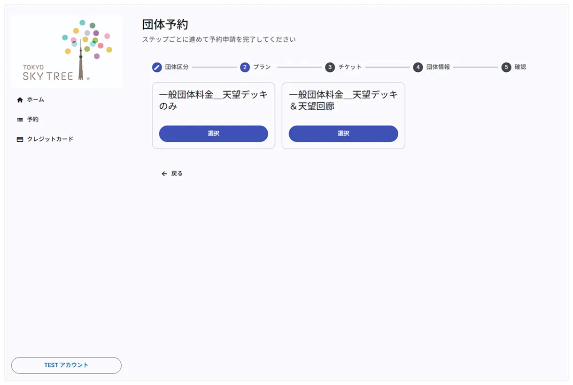Select the 天望デッキのみ plan with 選択
The height and width of the screenshot is (385, 573).
click(x=213, y=134)
